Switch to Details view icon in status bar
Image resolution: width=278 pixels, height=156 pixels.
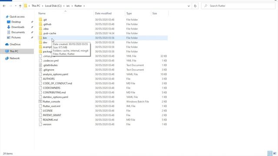(x=270, y=153)
